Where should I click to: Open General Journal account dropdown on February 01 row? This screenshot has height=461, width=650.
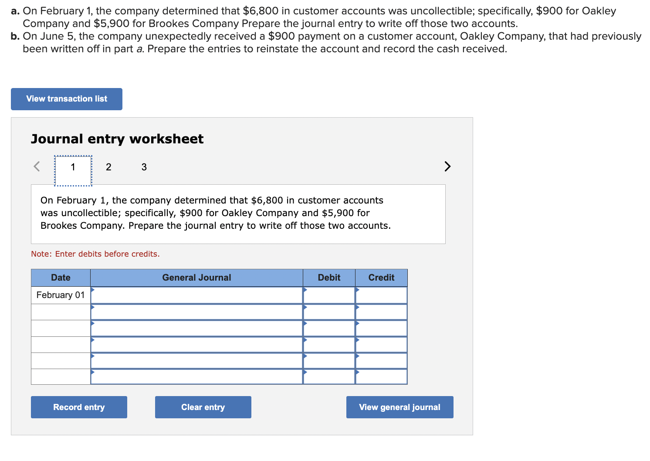[196, 295]
